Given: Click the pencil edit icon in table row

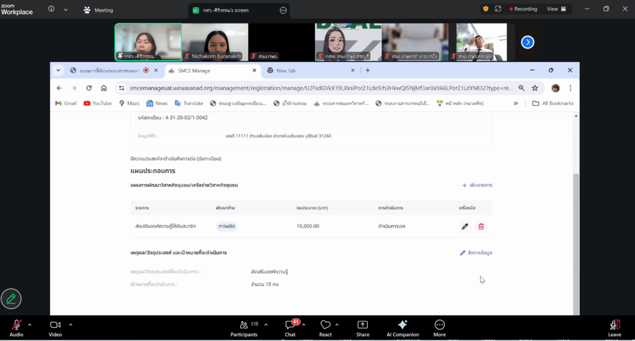Looking at the screenshot, I should click(465, 226).
